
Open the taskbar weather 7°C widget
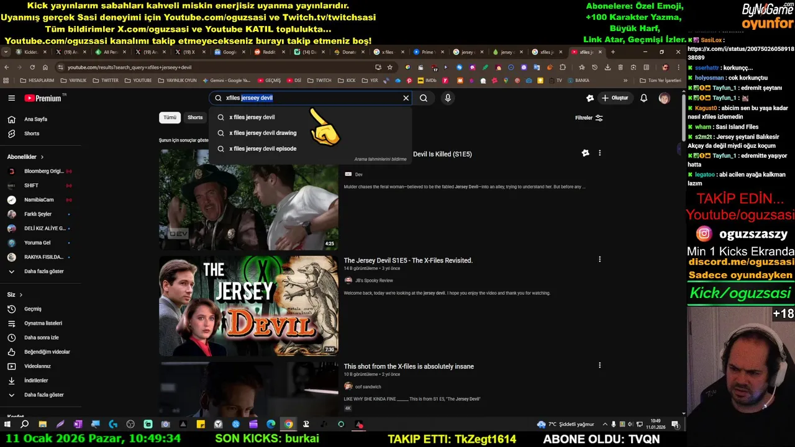click(566, 425)
